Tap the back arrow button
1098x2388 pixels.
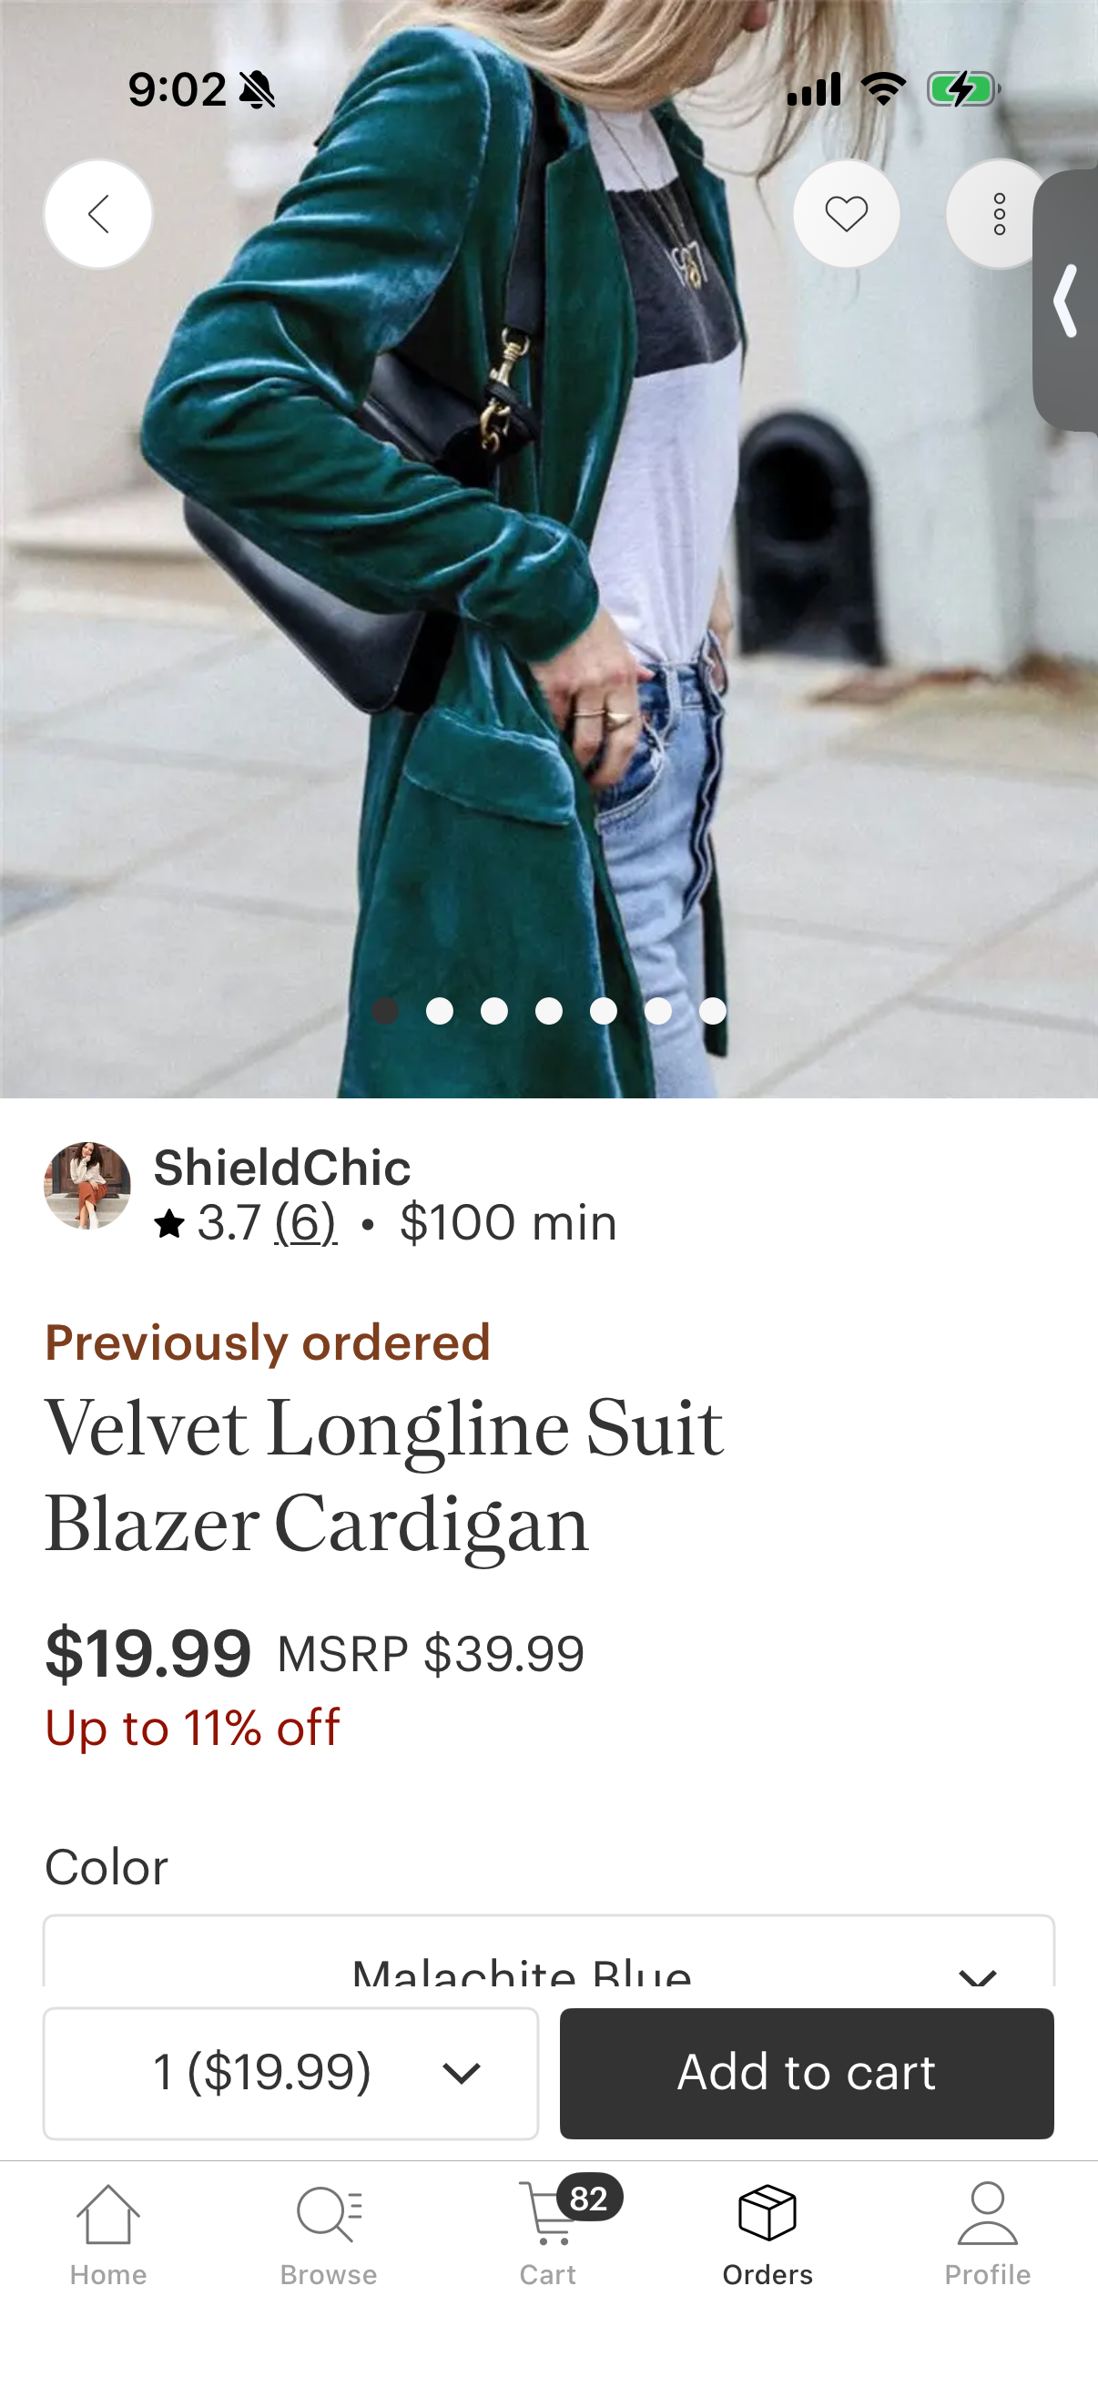(x=98, y=214)
